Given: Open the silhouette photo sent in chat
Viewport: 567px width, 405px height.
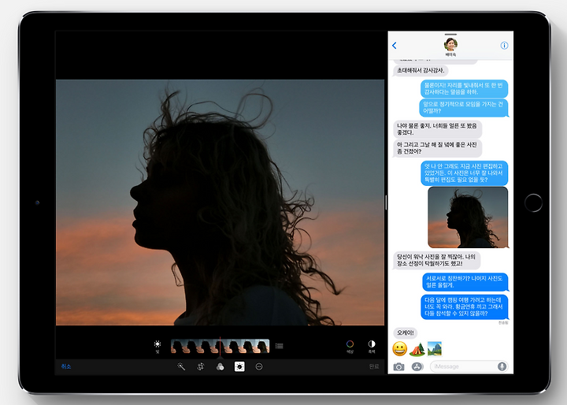Looking at the screenshot, I should (468, 217).
